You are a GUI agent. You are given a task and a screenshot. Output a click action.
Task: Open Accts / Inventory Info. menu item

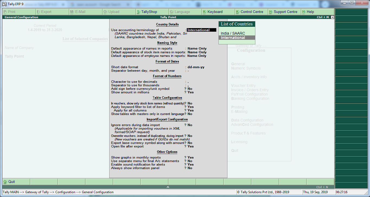[x=249, y=77]
